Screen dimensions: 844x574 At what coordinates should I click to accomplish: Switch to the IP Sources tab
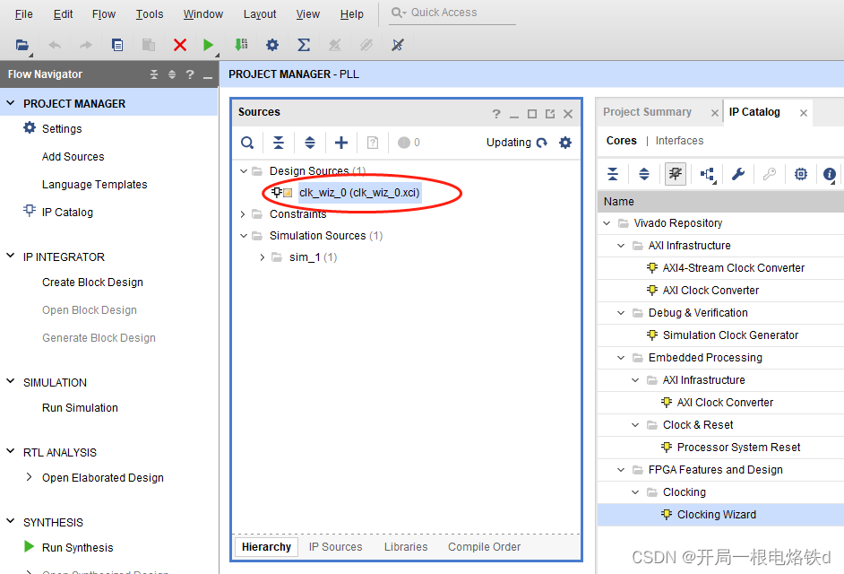(x=335, y=546)
